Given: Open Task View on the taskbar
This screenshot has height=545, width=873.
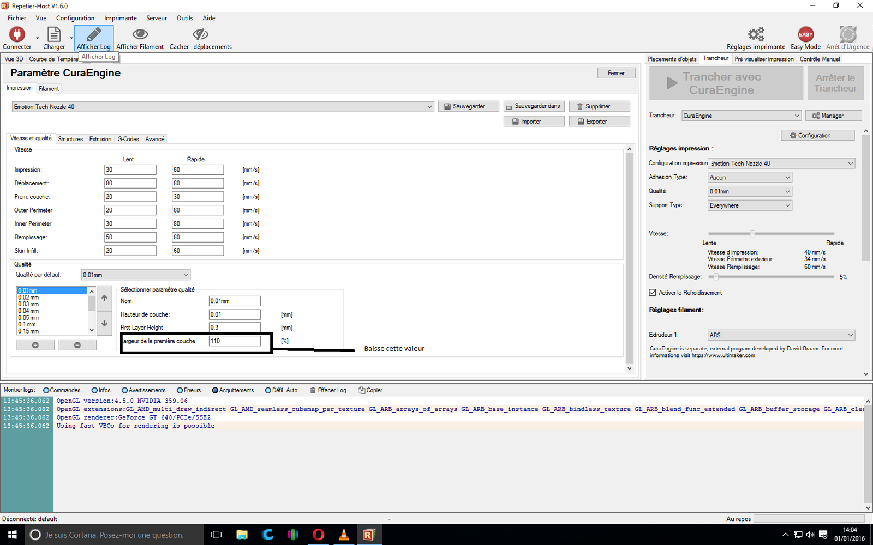Looking at the screenshot, I should click(216, 535).
